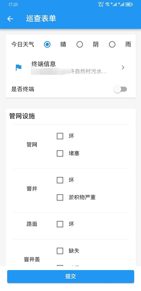
Task: Open the 终端信息 entry row
Action: (71, 68)
